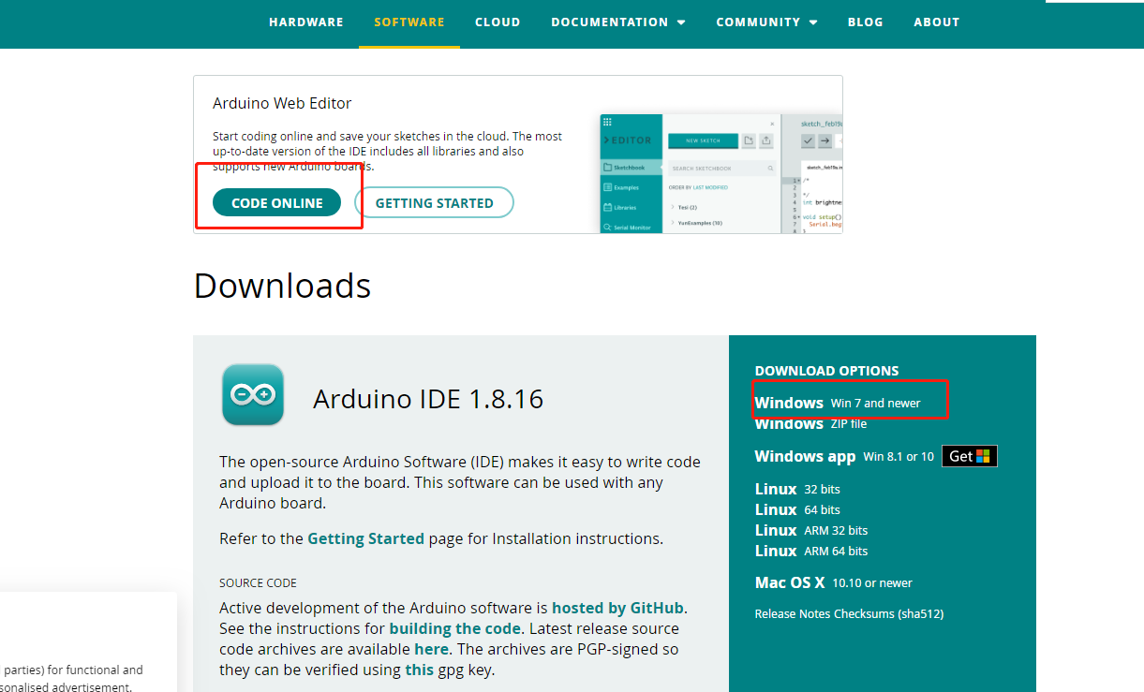Download Mac OS X 10.10 or newer
The height and width of the screenshot is (692, 1144).
click(834, 582)
